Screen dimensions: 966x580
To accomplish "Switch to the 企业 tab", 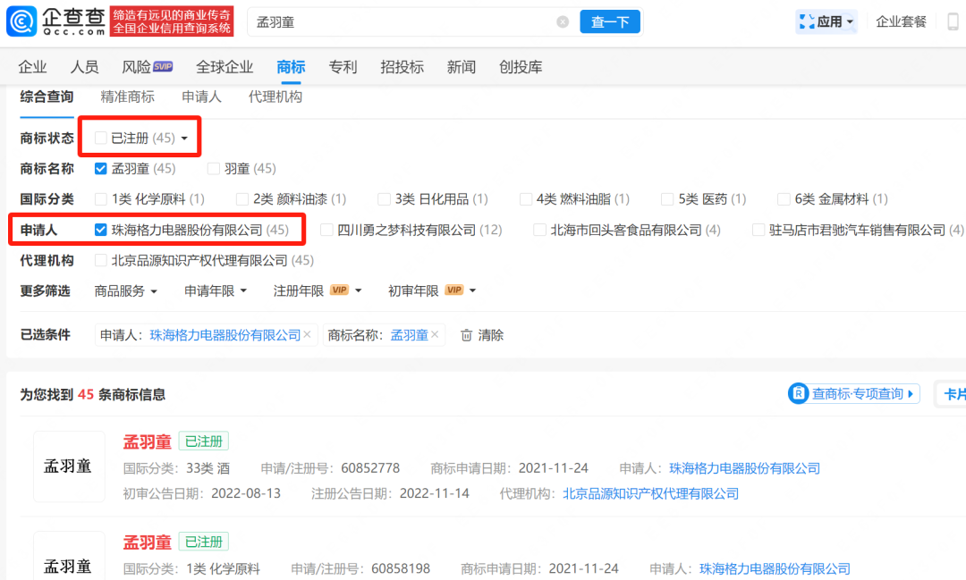I will [x=33, y=67].
